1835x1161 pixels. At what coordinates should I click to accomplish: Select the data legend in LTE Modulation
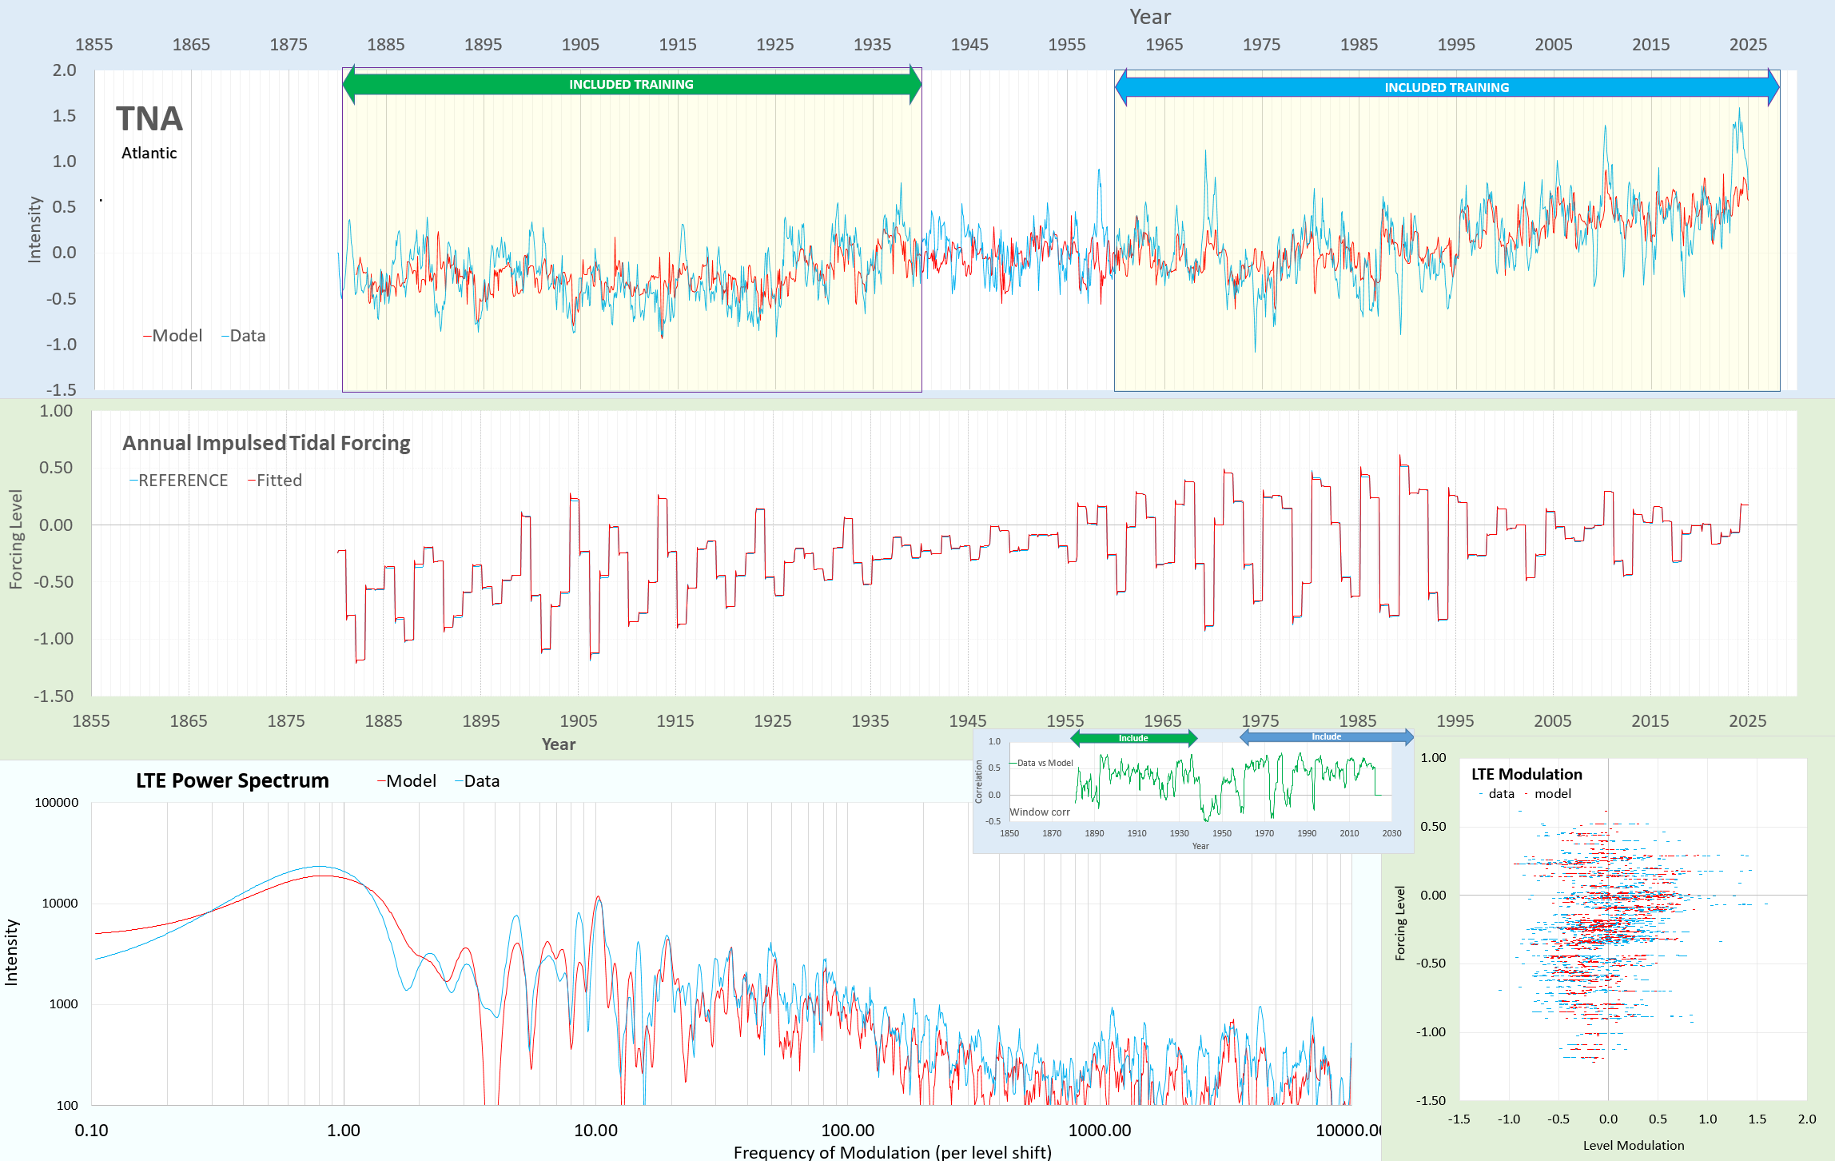pos(1500,794)
